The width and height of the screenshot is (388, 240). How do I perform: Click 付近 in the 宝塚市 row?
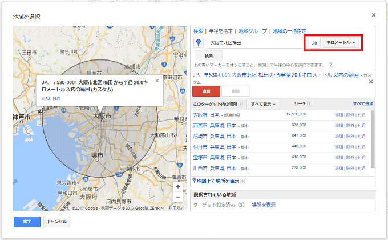pos(362,158)
